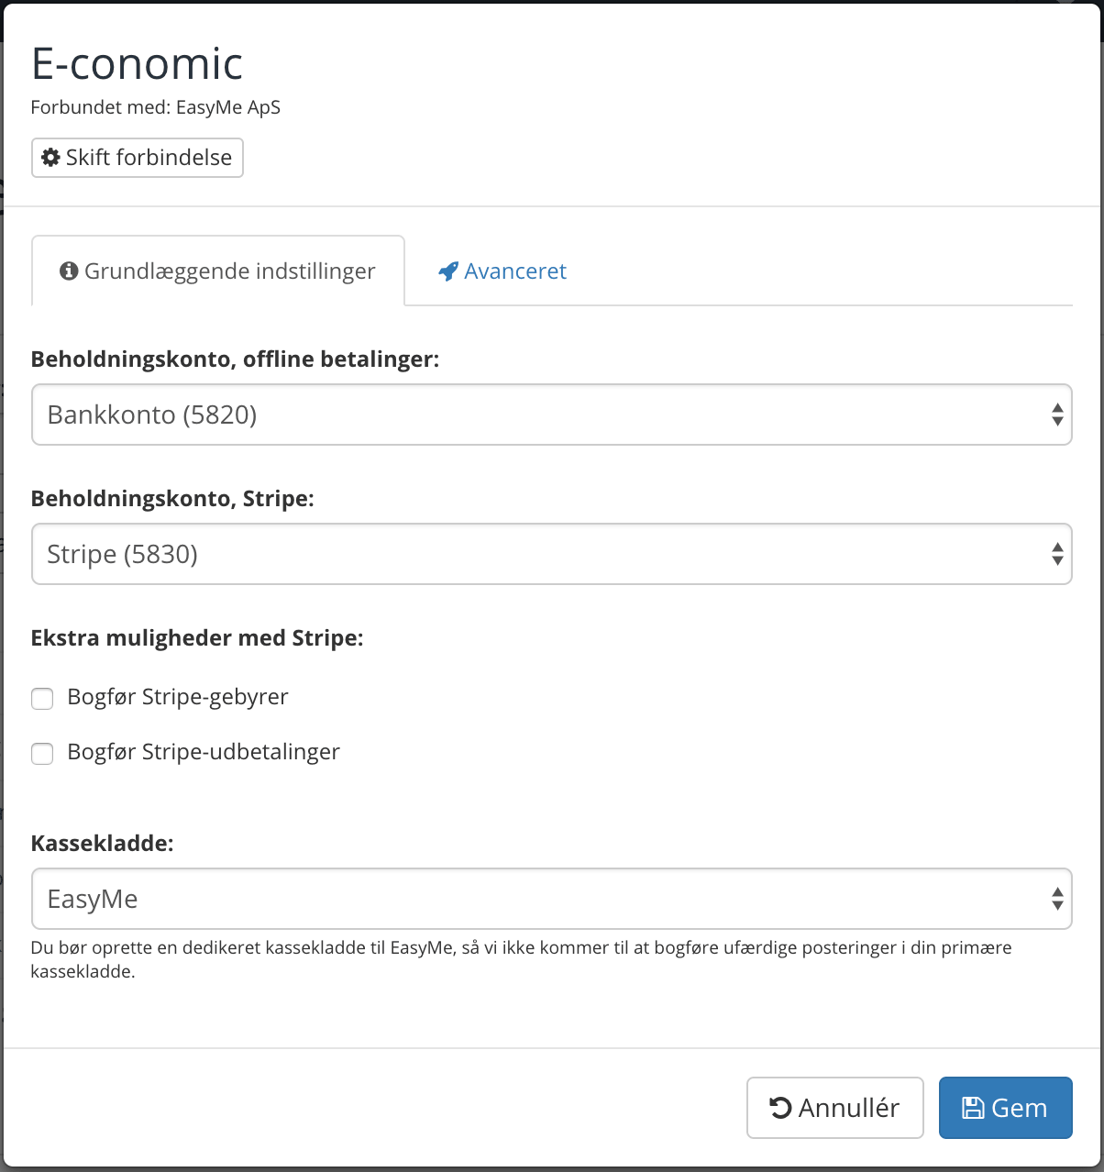Click the gear icon on Skift forbindelse
Viewport: 1104px width, 1172px height.
click(51, 157)
